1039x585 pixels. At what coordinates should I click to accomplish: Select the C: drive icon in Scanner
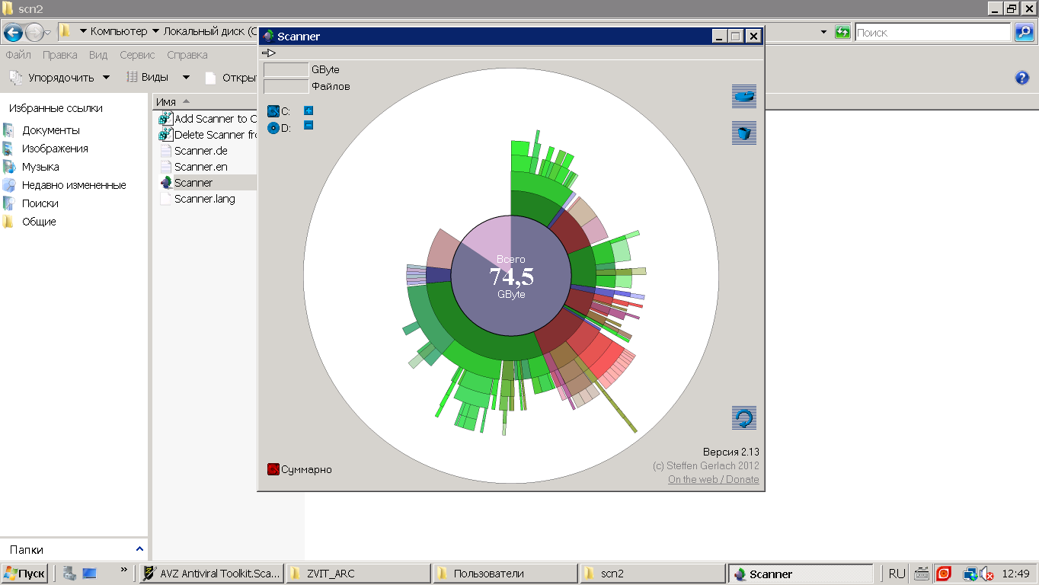pos(273,112)
